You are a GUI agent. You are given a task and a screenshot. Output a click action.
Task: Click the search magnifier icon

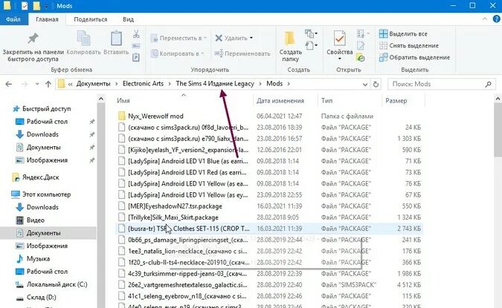point(488,84)
